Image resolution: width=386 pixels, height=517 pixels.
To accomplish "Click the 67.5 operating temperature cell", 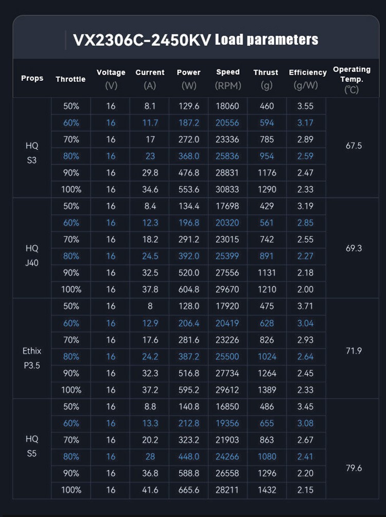I will pyautogui.click(x=354, y=146).
